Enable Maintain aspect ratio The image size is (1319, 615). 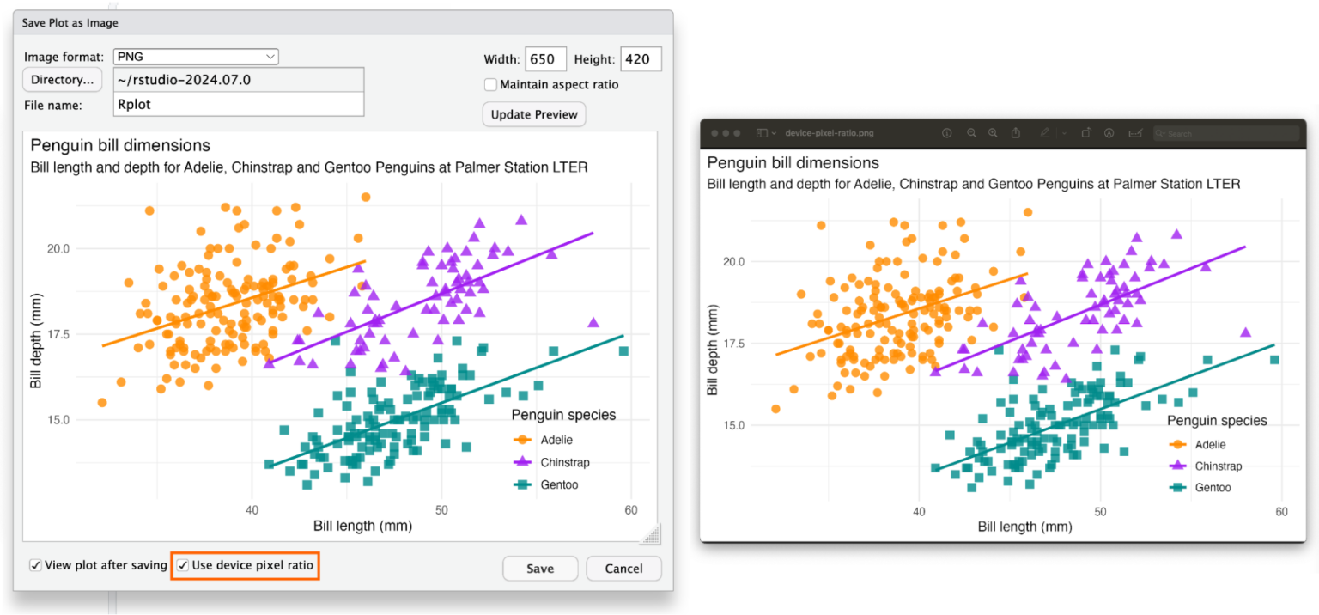click(x=490, y=84)
